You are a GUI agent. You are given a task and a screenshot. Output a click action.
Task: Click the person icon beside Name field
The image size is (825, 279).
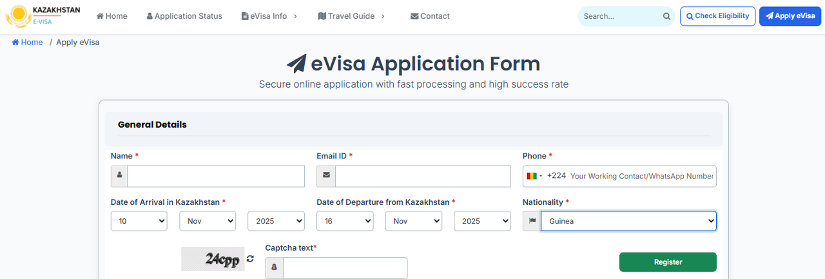pos(119,176)
